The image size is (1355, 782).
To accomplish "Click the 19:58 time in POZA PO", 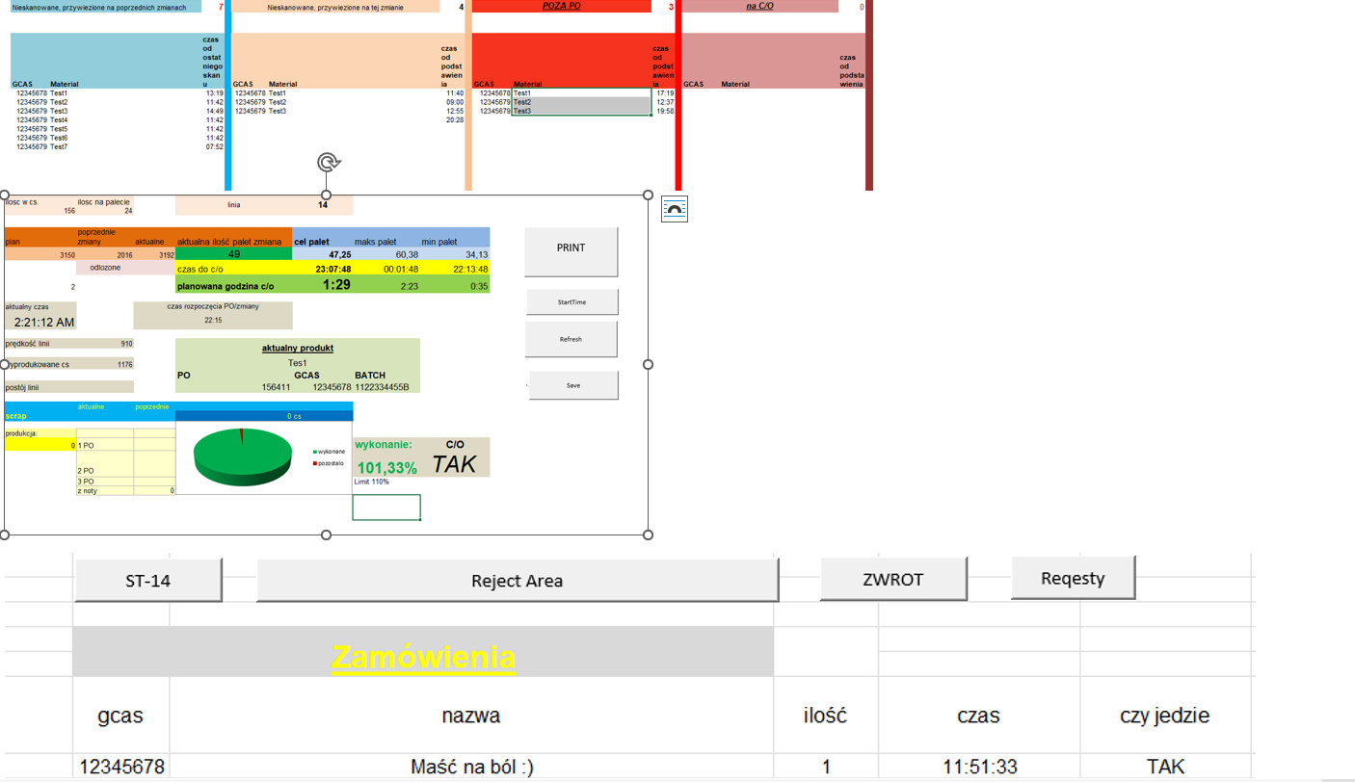I will click(x=664, y=111).
